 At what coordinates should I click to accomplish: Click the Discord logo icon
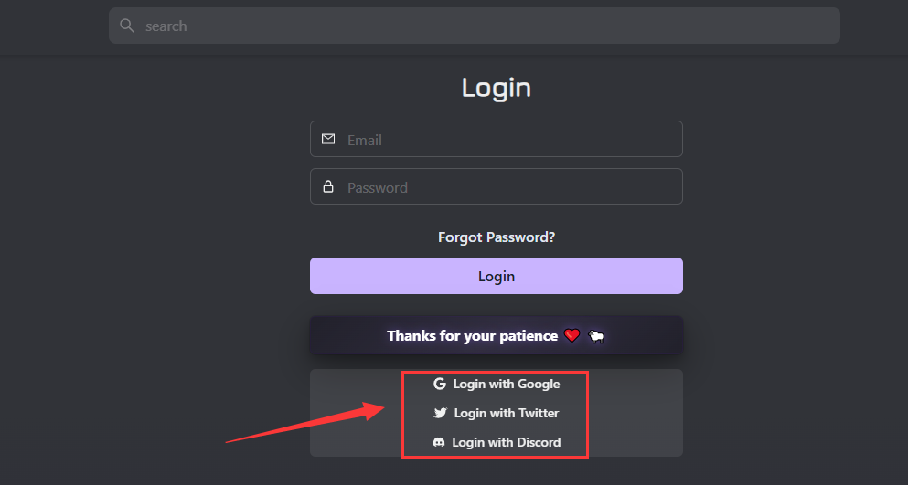[439, 442]
